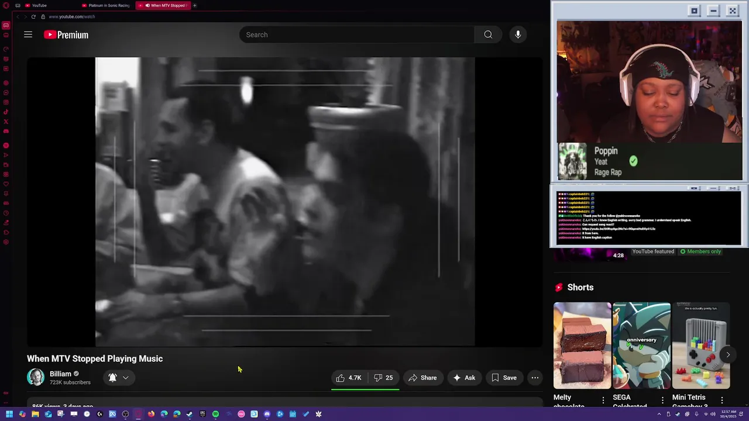The width and height of the screenshot is (749, 421).
Task: Open Steam from the taskbar
Action: click(x=190, y=414)
